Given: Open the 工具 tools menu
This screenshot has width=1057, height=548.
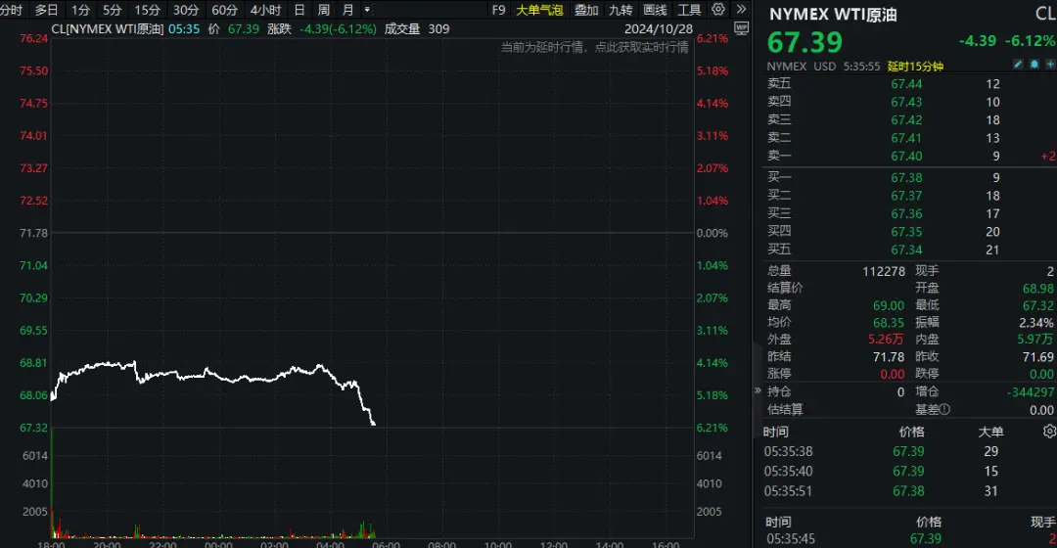Looking at the screenshot, I should (x=689, y=10).
